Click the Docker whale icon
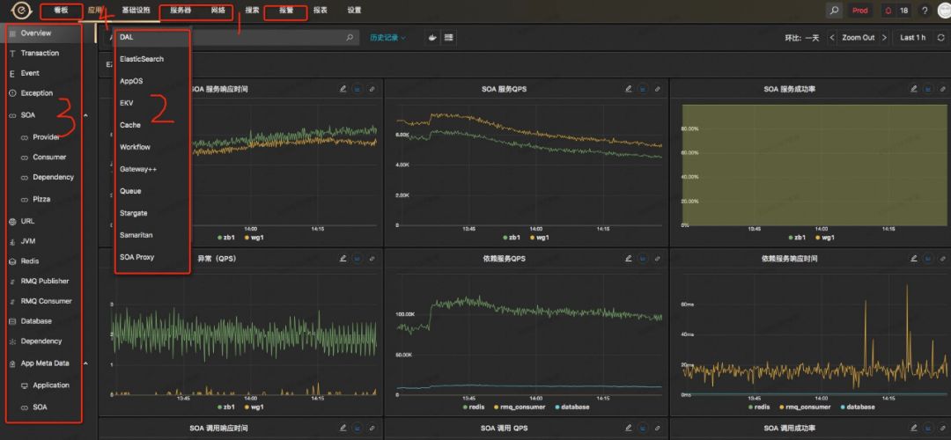Viewport: 951px width, 440px height. click(x=431, y=38)
